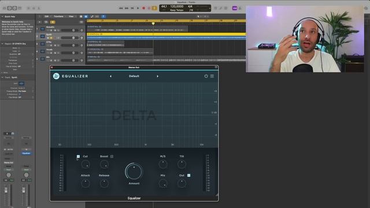Click the Stereo Out output slot

tap(9, 163)
